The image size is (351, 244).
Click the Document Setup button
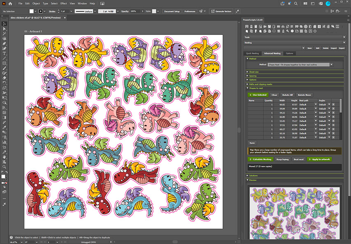[x=172, y=11]
